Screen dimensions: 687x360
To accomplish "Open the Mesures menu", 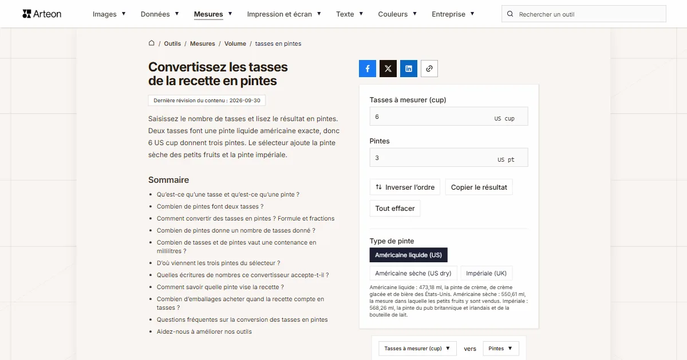I will pyautogui.click(x=213, y=14).
